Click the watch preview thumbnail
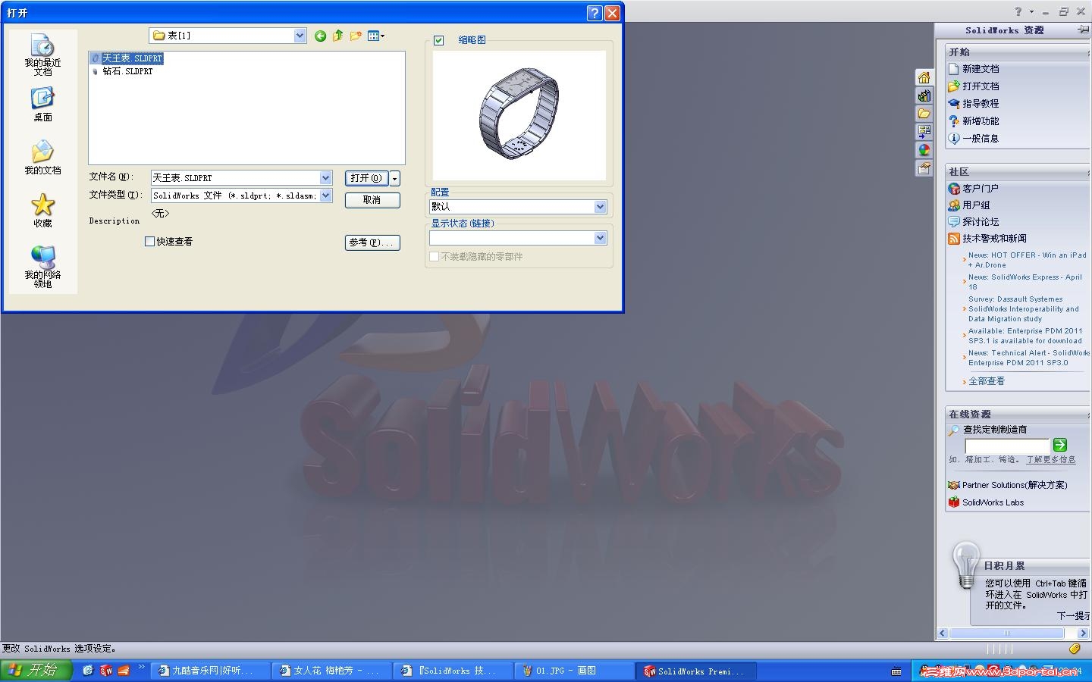This screenshot has width=1092, height=682. [519, 114]
